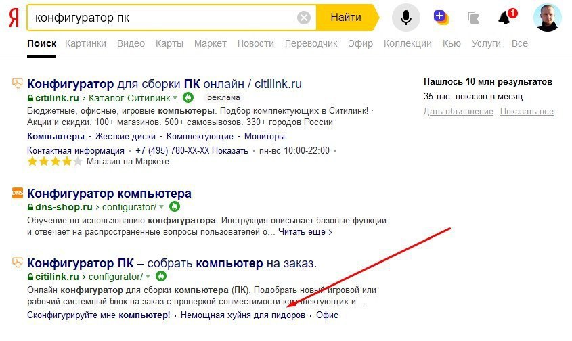Switch to the Кью tab

[x=452, y=43]
